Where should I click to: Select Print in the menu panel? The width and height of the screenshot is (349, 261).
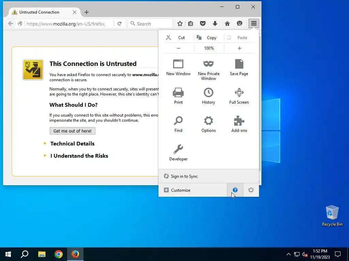[178, 96]
